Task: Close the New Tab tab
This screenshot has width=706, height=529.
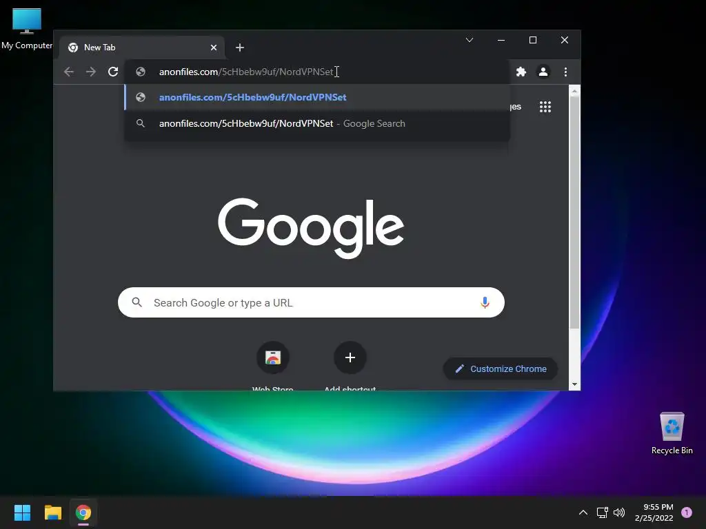Action: point(214,48)
